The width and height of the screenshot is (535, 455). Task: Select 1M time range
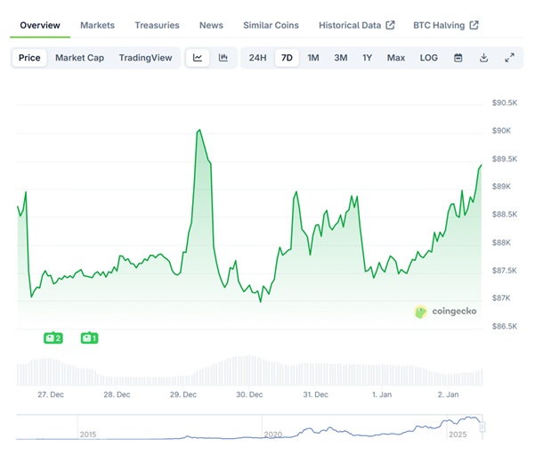(x=313, y=58)
